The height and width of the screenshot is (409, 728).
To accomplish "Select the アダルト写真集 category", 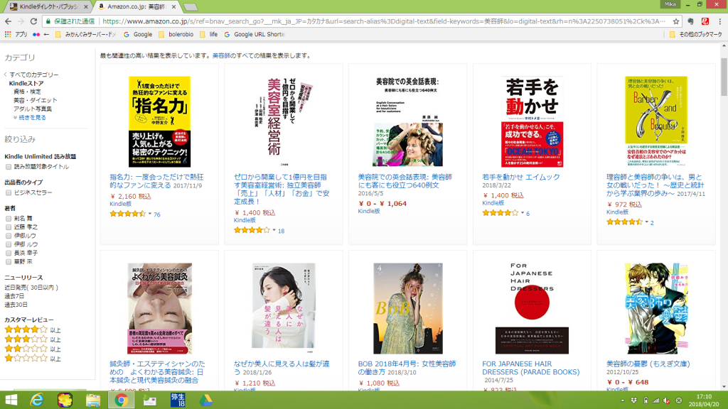I will click(33, 109).
